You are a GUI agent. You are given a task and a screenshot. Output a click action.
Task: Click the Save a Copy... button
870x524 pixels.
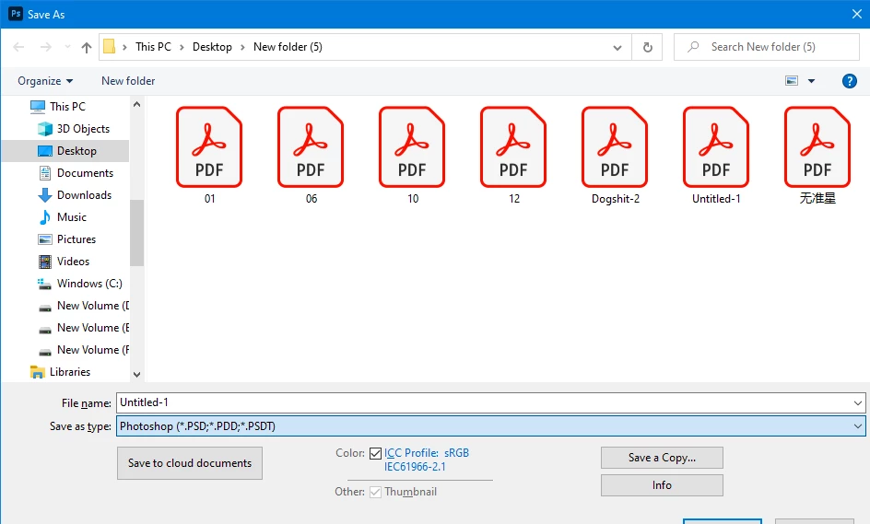662,458
